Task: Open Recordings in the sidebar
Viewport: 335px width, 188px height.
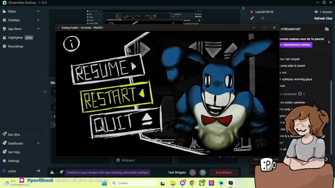Action: (15, 46)
